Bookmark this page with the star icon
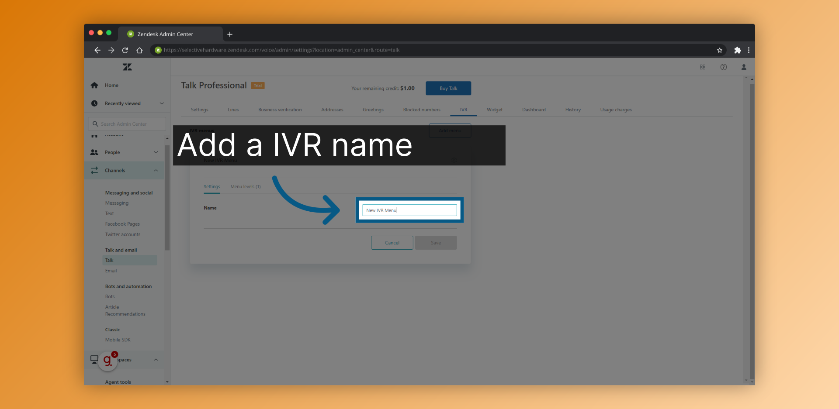The height and width of the screenshot is (409, 839). coord(720,50)
